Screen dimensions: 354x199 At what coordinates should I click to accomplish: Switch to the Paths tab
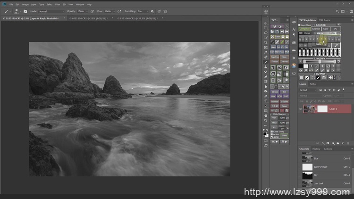pyautogui.click(x=312, y=84)
